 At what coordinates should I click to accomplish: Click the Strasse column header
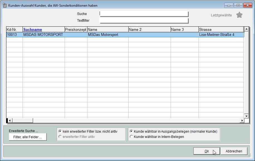pyautogui.click(x=221, y=29)
